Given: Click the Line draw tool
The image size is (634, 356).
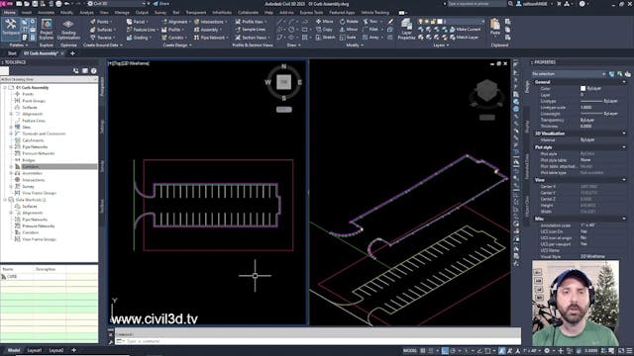Looking at the screenshot, I should 280,22.
